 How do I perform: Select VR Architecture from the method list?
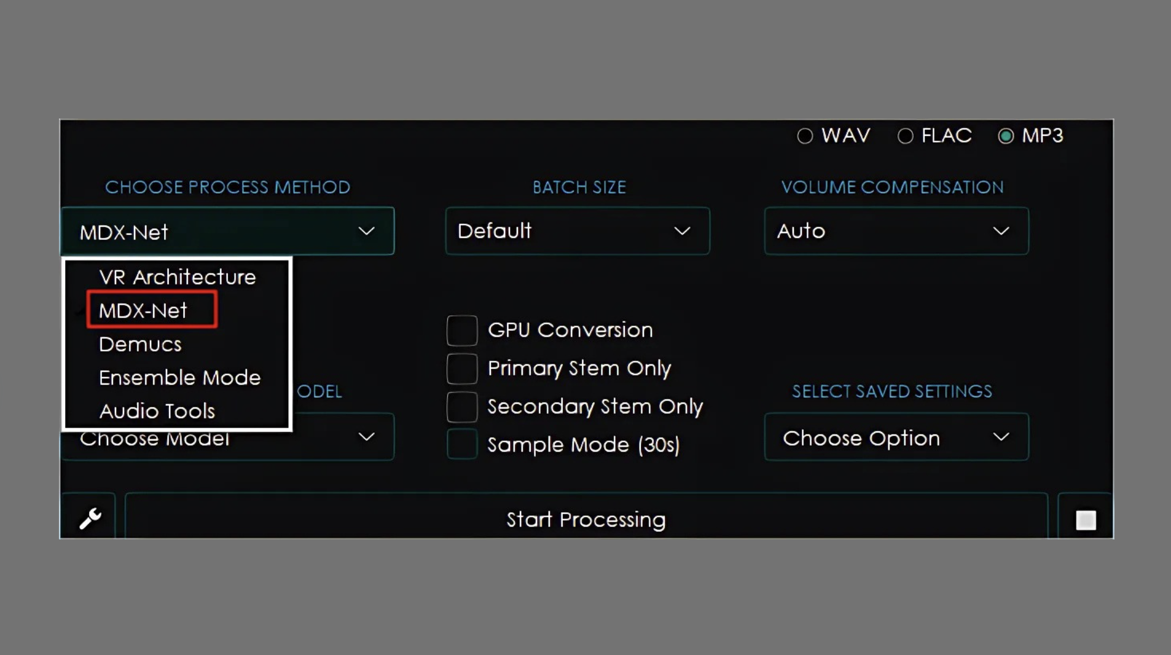(177, 277)
